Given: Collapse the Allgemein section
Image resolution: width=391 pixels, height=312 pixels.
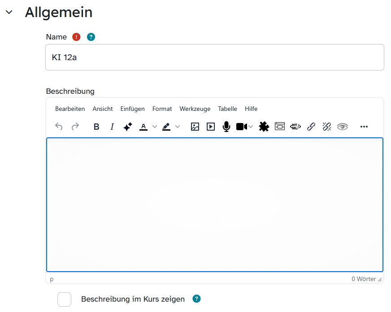Looking at the screenshot, I should click(x=9, y=13).
